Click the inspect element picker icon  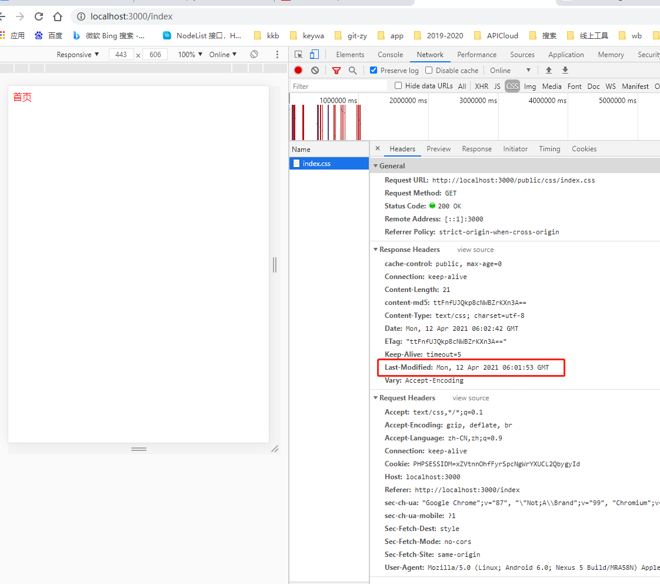click(299, 55)
